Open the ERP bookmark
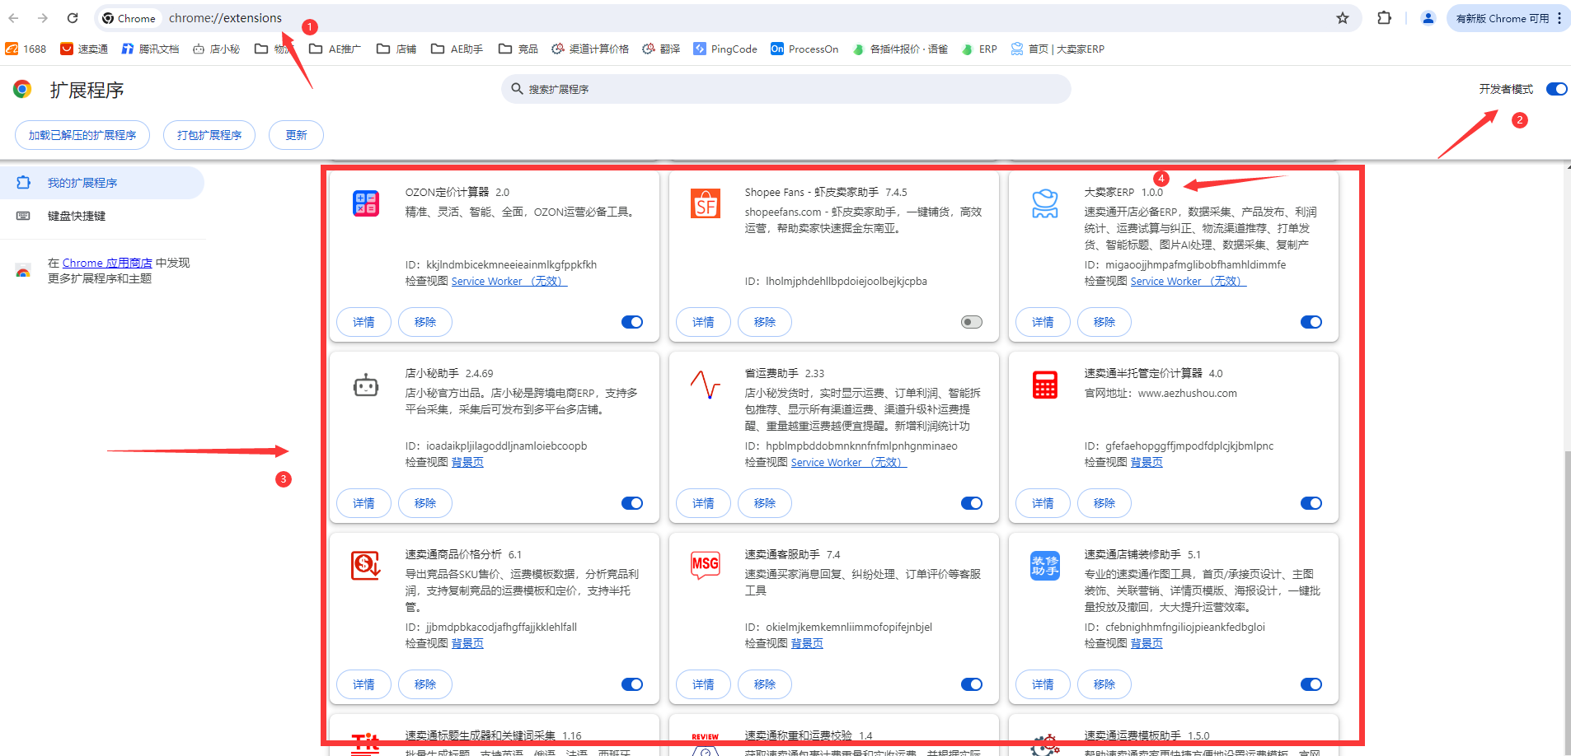1571x756 pixels. click(x=979, y=49)
